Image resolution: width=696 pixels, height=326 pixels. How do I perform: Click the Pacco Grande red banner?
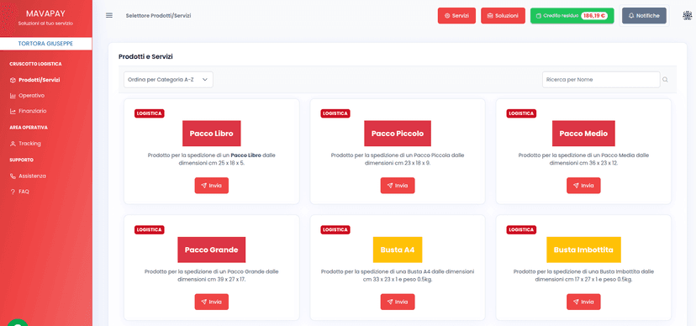pos(212,250)
